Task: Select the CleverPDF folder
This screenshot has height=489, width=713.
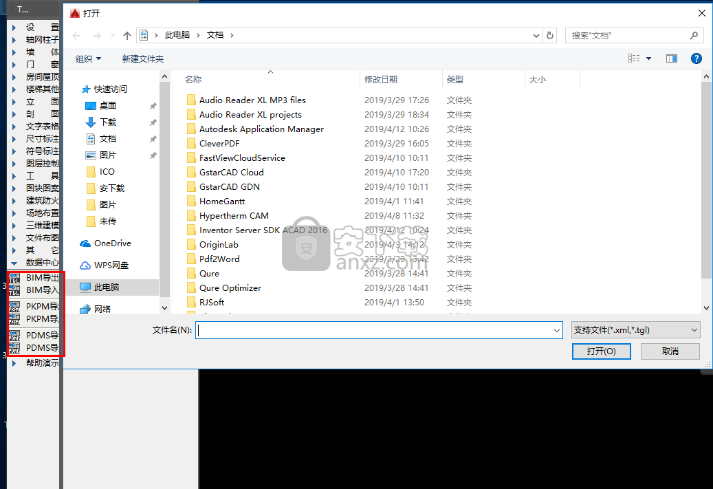Action: [x=219, y=144]
